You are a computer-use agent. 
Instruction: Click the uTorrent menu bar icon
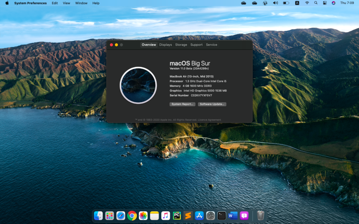[x=265, y=3]
